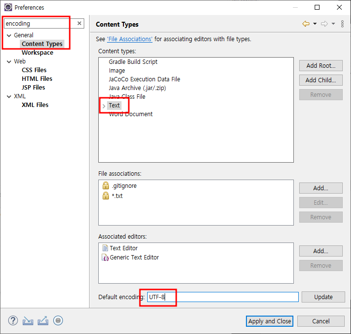Open the view menu (three dots) icon
351x334 pixels.
[x=342, y=24]
